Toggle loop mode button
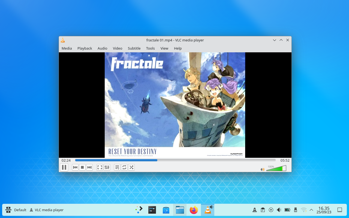This screenshot has height=218, width=349. click(124, 167)
